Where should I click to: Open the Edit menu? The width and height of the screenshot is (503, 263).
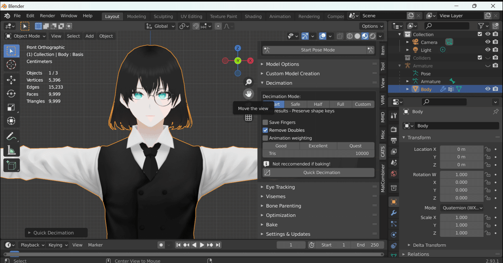click(x=30, y=15)
